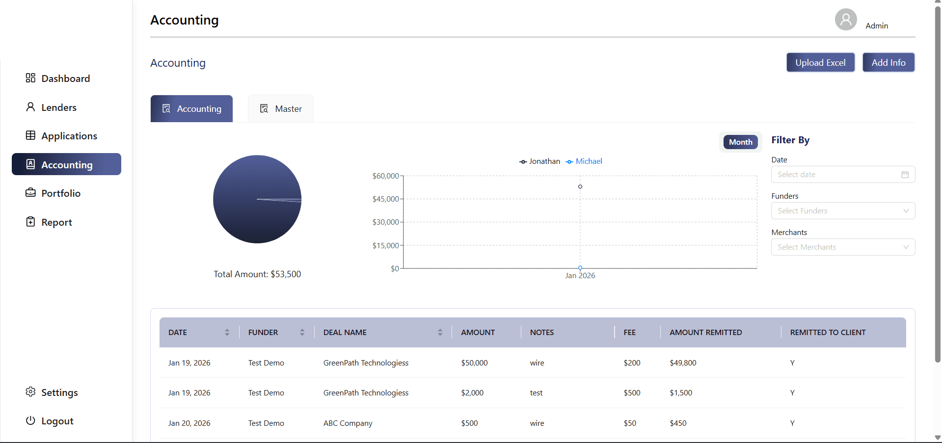The width and height of the screenshot is (942, 443).
Task: Click the Jonathan data point on chart
Action: 580,186
